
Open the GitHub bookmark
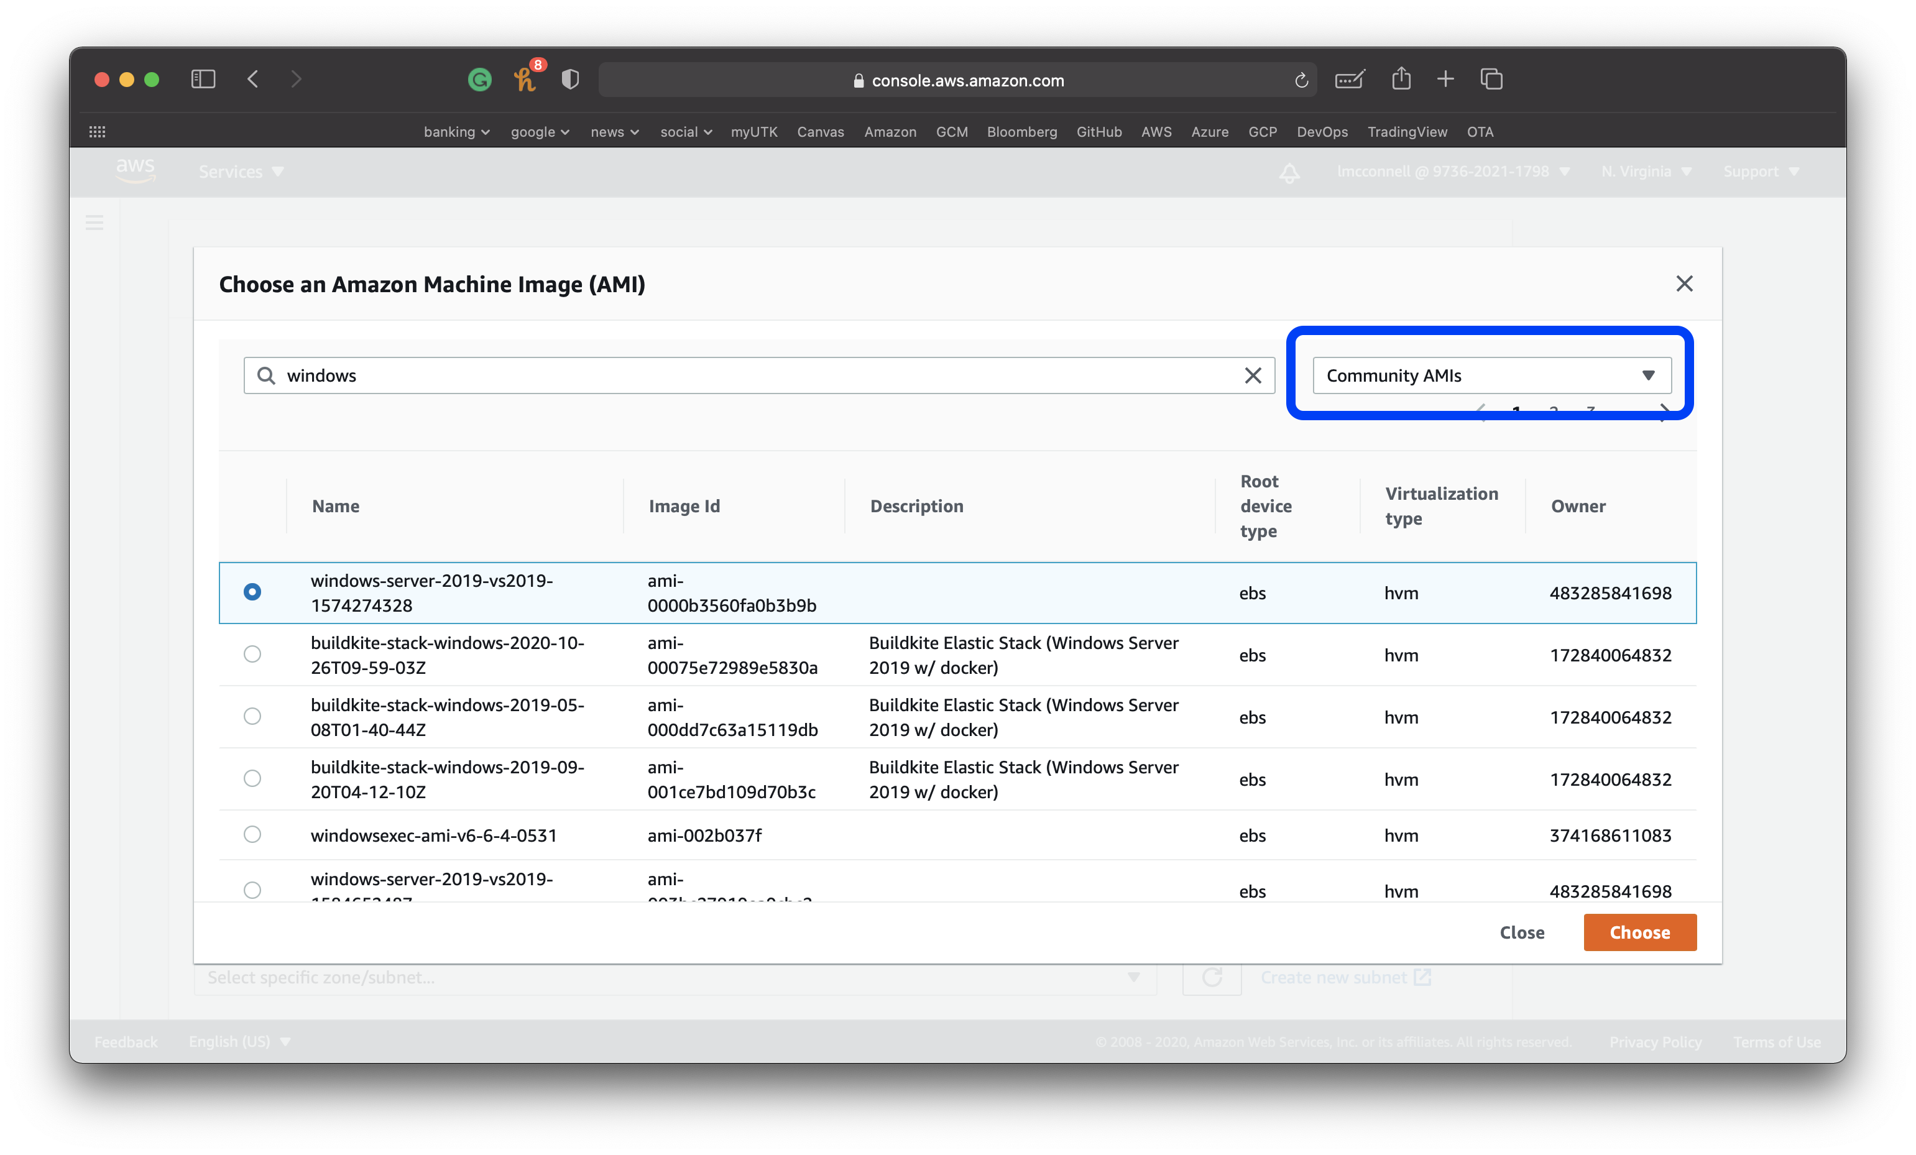(x=1098, y=131)
